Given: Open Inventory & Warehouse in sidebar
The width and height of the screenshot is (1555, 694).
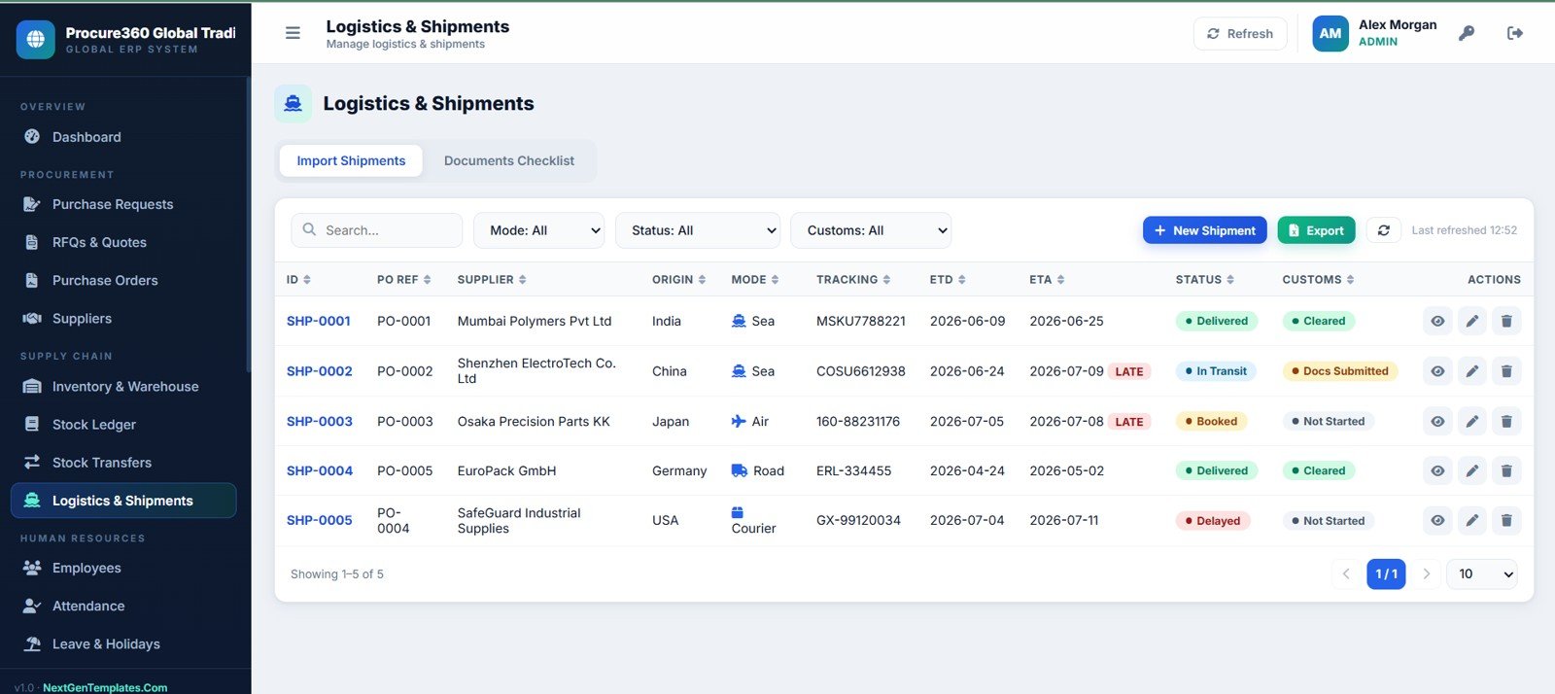Looking at the screenshot, I should click(124, 386).
